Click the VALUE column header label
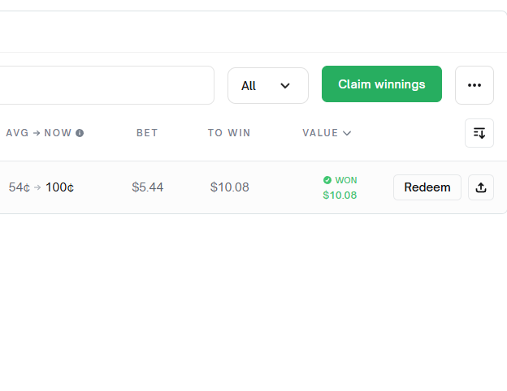This screenshot has width=507, height=391. 320,133
